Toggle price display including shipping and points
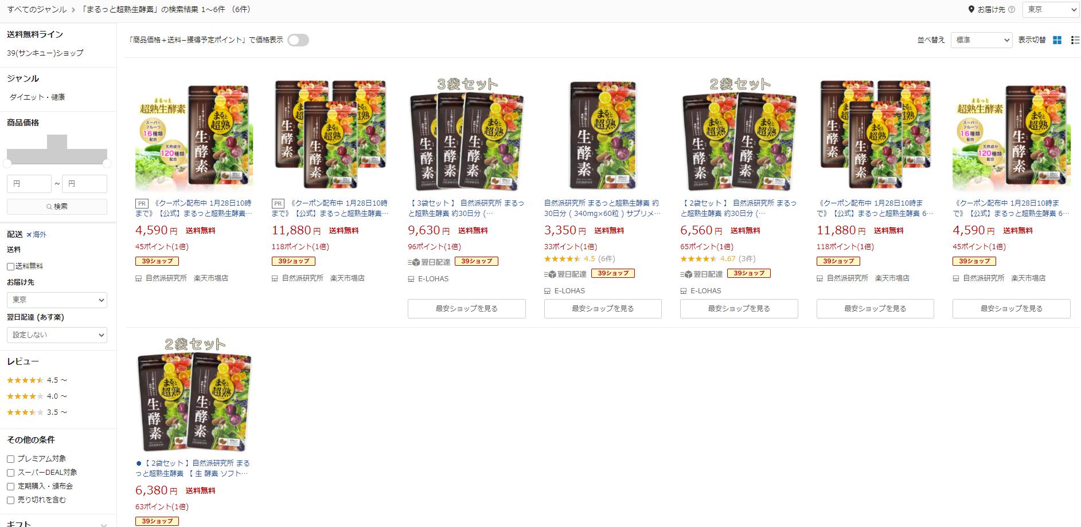Image resolution: width=1081 pixels, height=527 pixels. click(298, 40)
